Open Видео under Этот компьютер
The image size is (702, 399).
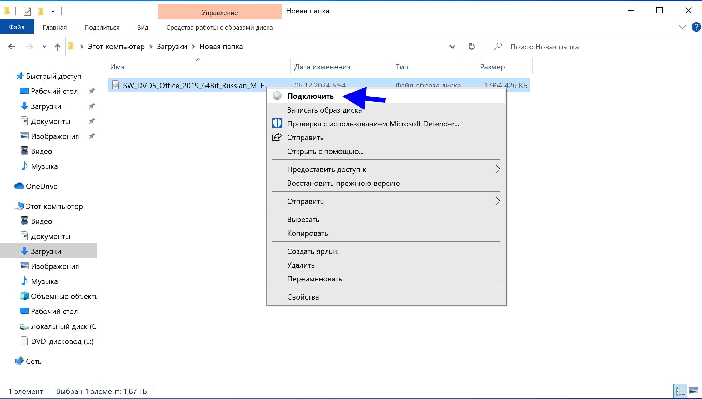tap(41, 221)
